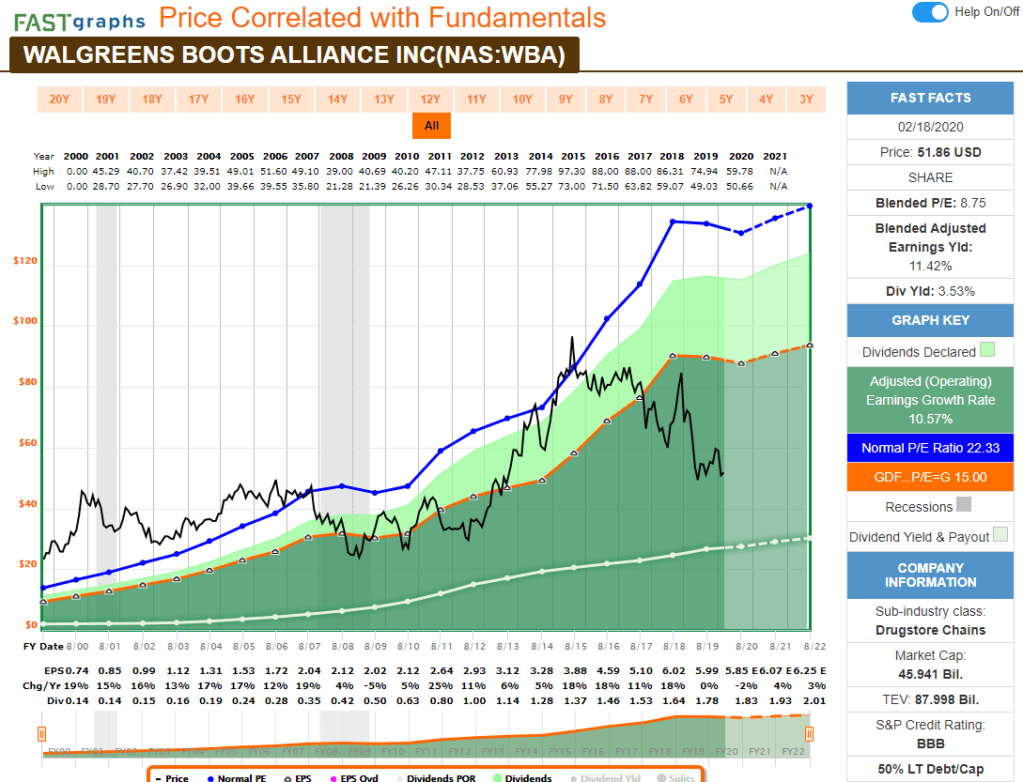The height and width of the screenshot is (782, 1023).
Task: Click the TEV 87.998 Bil. entry
Action: coord(930,699)
